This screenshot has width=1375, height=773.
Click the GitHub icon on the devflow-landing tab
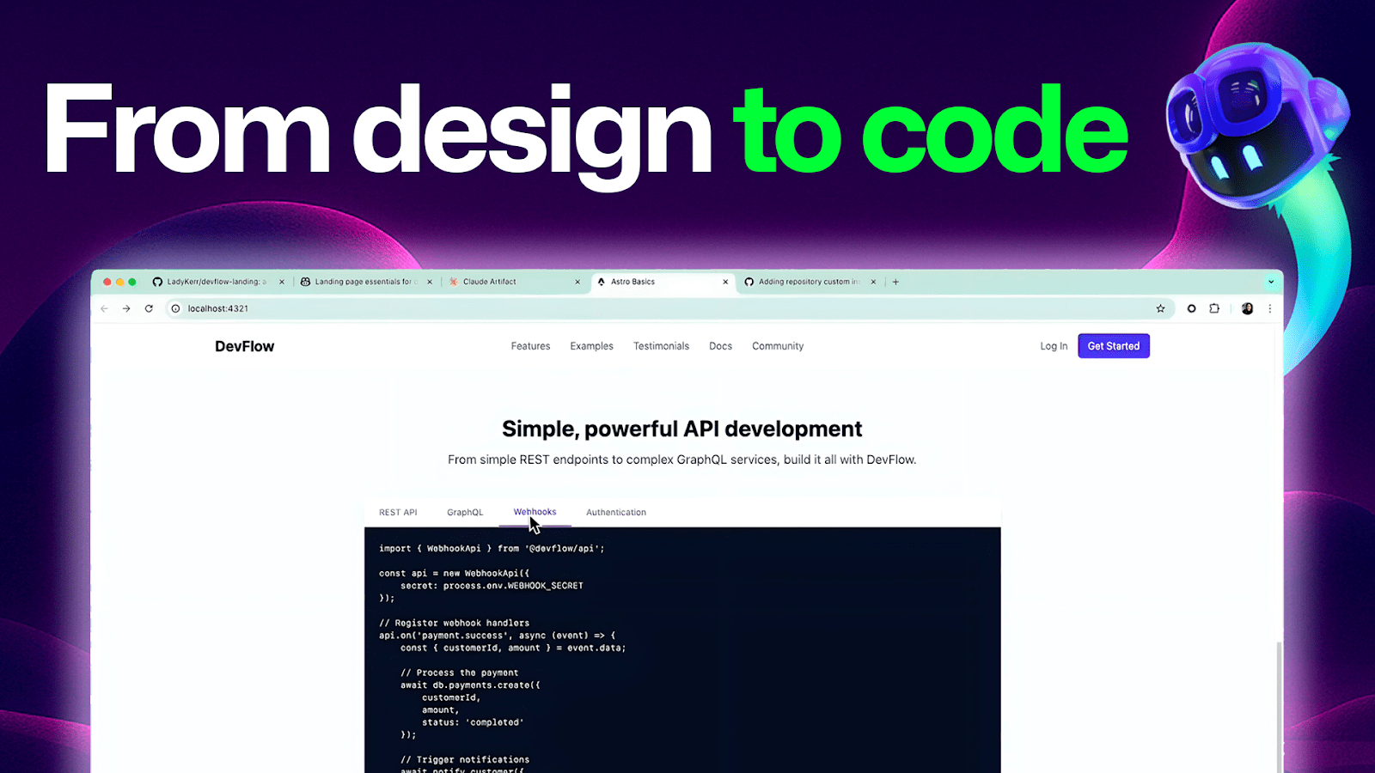tap(159, 281)
